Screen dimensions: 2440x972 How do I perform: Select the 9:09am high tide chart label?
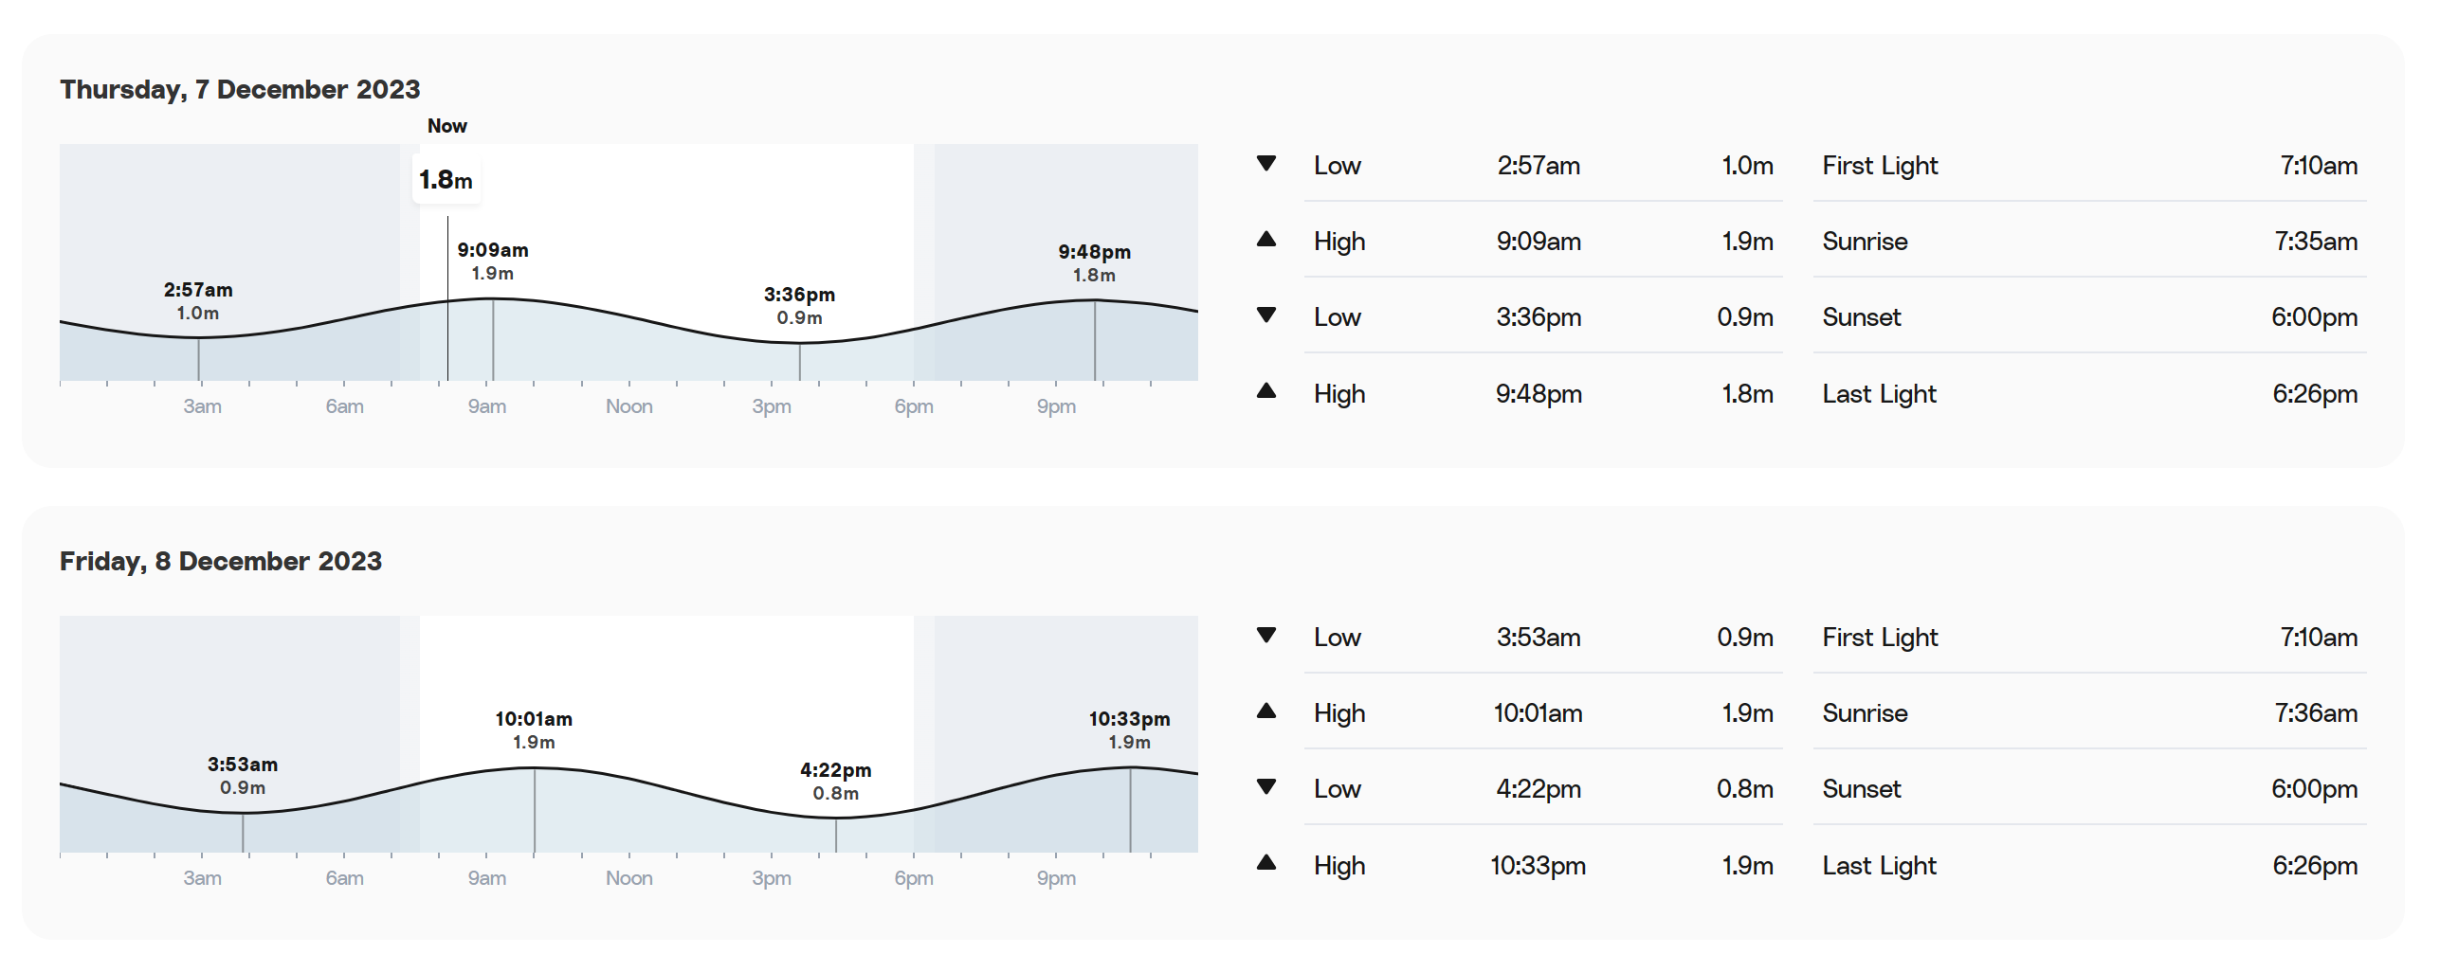pos(493,261)
